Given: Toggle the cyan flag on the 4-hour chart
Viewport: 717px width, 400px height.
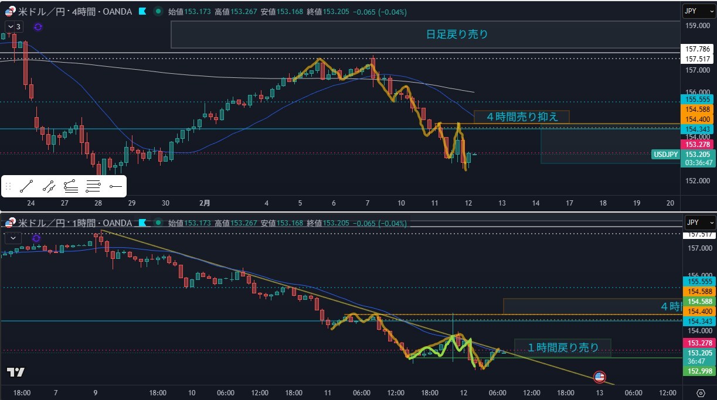Looking at the screenshot, I should click(142, 11).
